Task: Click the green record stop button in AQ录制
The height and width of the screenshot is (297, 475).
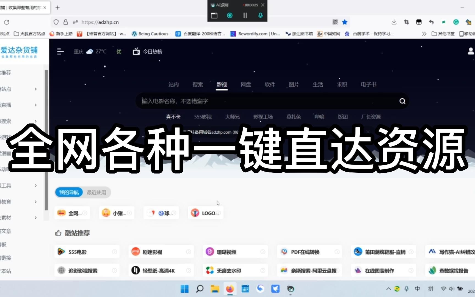Action: pyautogui.click(x=230, y=15)
